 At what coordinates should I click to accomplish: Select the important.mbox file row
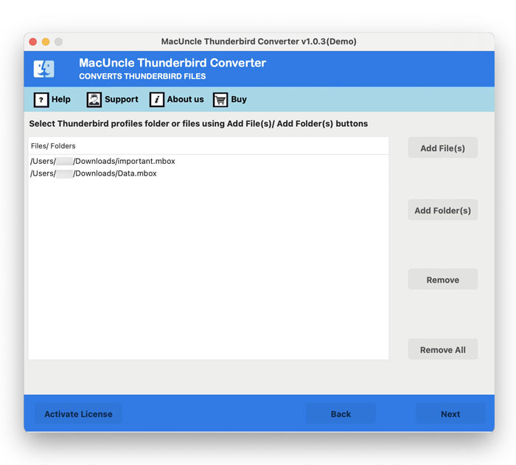coord(209,161)
